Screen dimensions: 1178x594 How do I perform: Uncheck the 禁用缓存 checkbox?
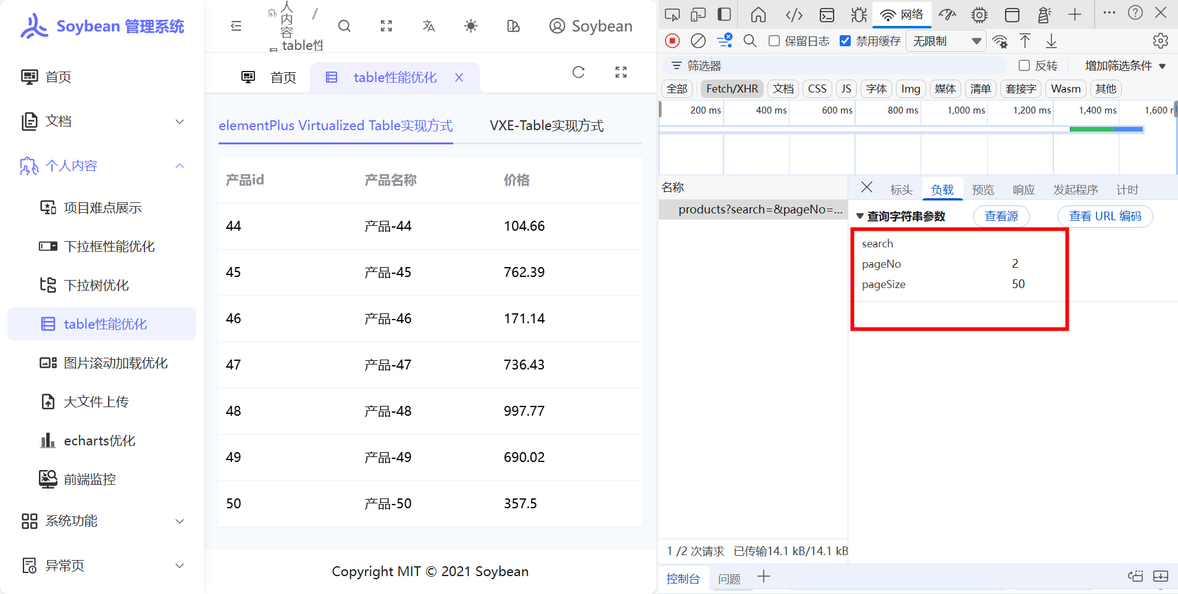[x=845, y=41]
